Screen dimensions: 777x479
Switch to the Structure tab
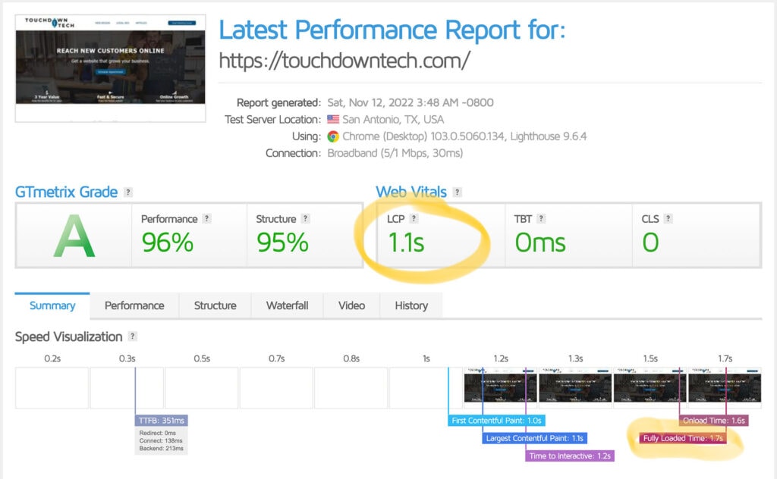215,305
